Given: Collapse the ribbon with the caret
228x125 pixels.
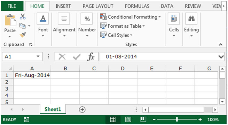Looking at the screenshot, I should pos(221,45).
